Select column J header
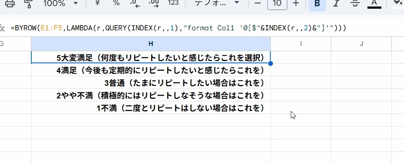Screen dimensions: 404x163 pos(361,44)
